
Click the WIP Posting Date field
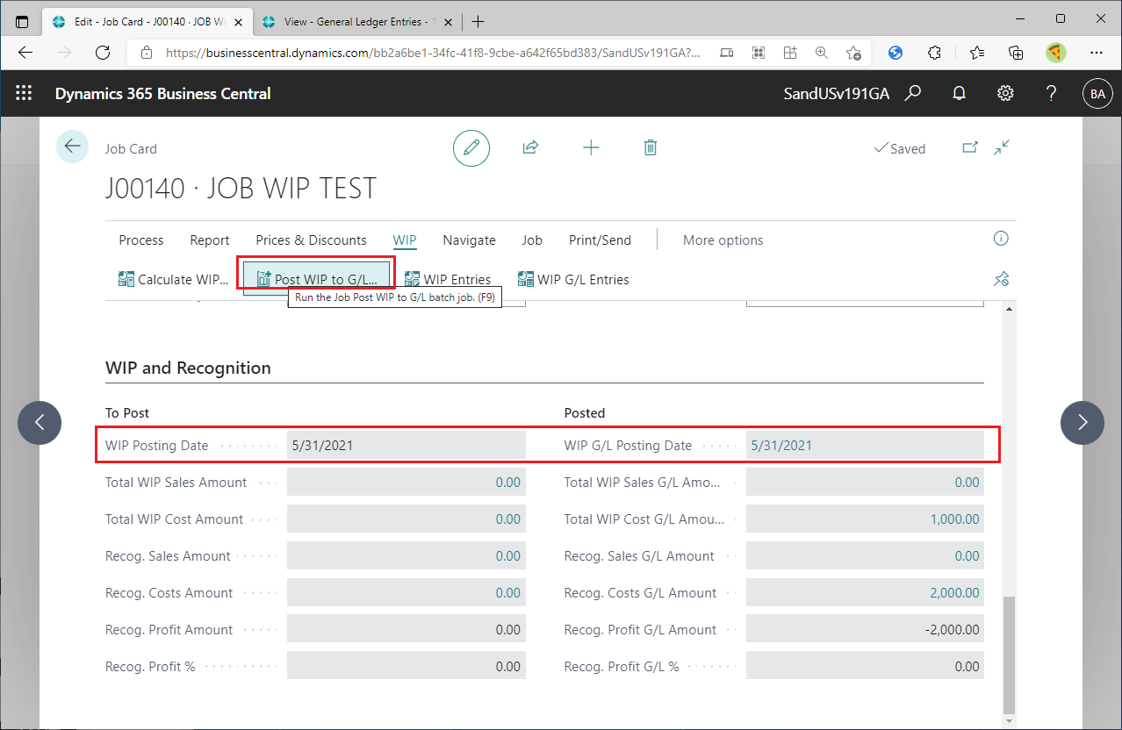click(406, 445)
